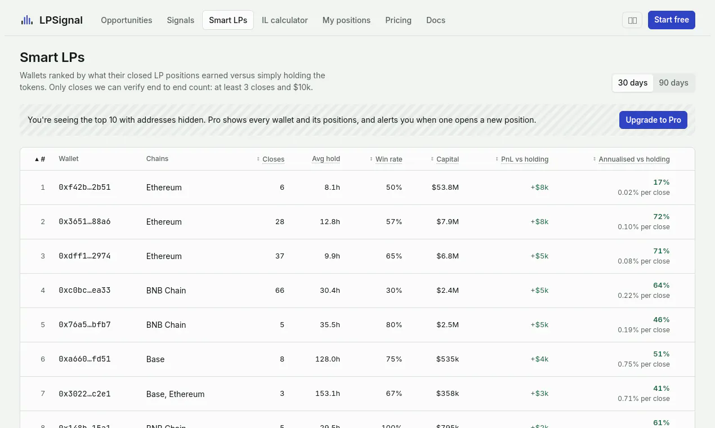Select wallet 0xdff1…2974
The height and width of the screenshot is (428, 715).
[x=85, y=256]
